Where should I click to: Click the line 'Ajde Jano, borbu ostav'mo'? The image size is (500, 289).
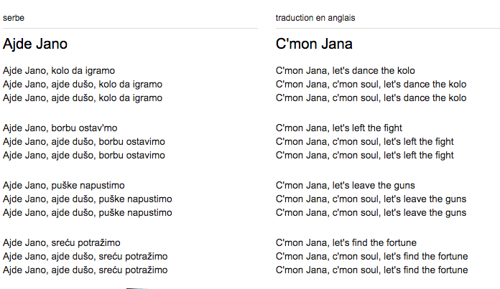pos(60,128)
